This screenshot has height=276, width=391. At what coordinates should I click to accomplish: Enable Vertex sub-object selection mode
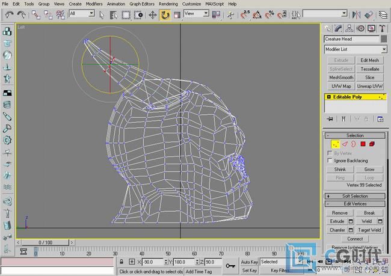point(336,144)
